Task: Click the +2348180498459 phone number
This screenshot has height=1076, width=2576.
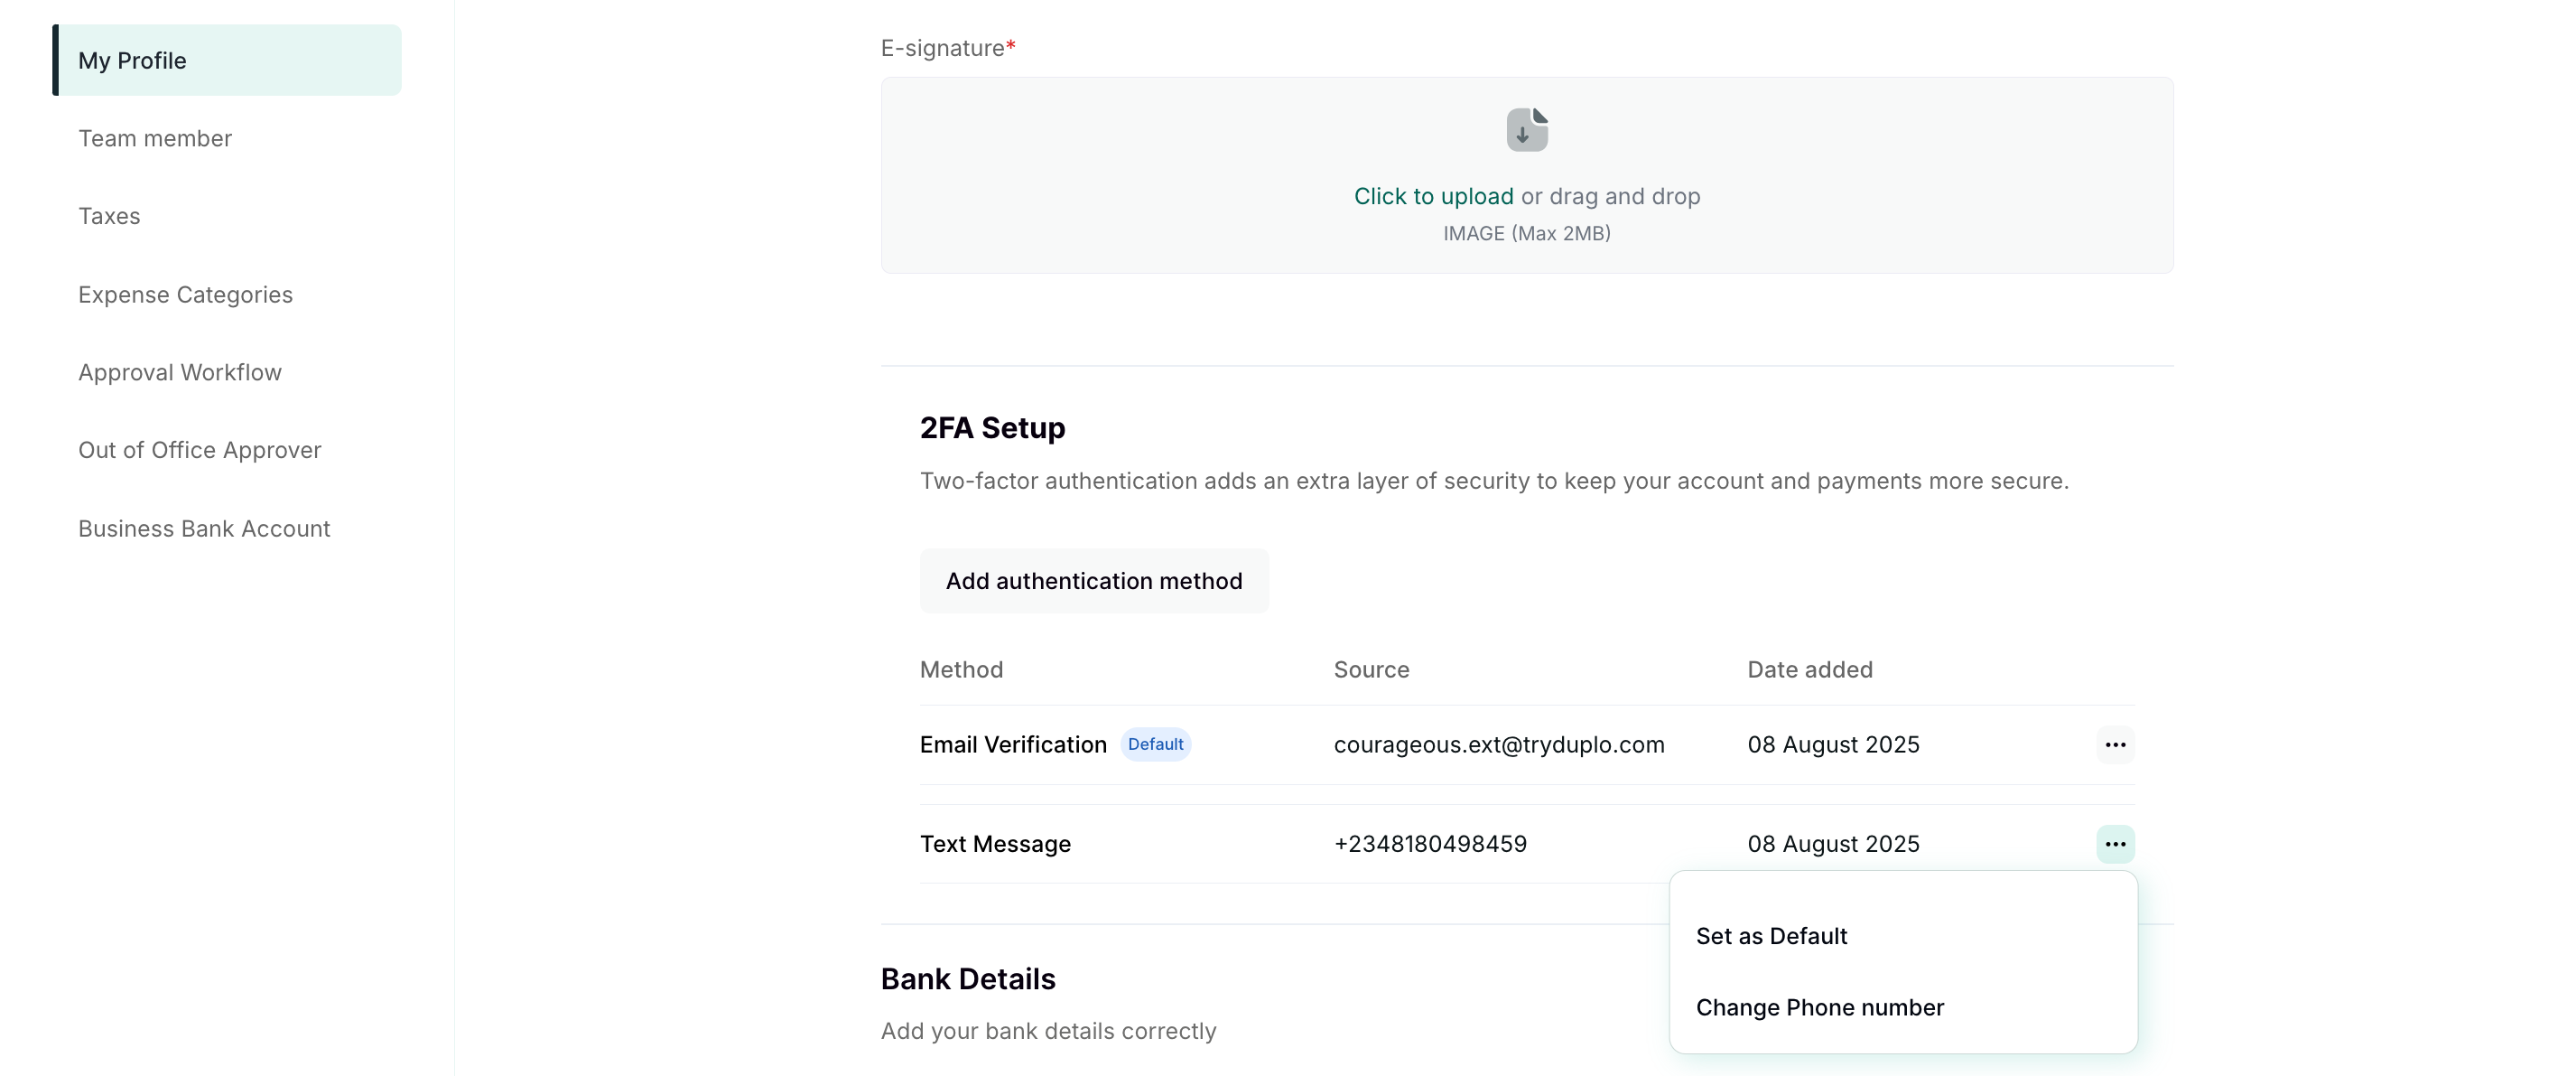Action: point(1430,844)
